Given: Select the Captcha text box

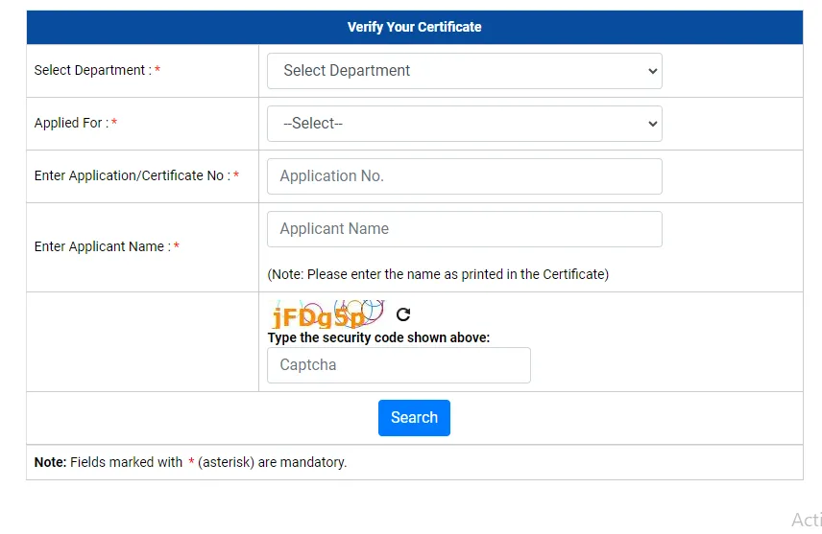Looking at the screenshot, I should click(x=399, y=365).
